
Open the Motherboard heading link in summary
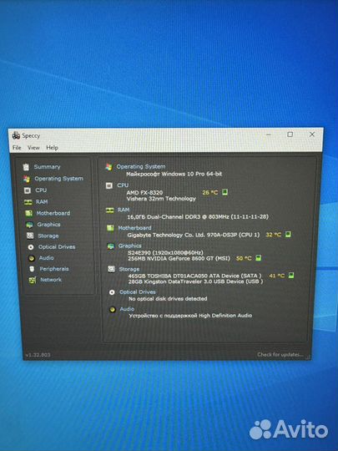pyautogui.click(x=135, y=228)
